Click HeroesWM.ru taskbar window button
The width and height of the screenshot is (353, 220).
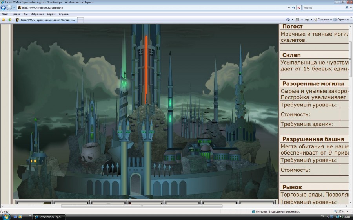[49, 217]
